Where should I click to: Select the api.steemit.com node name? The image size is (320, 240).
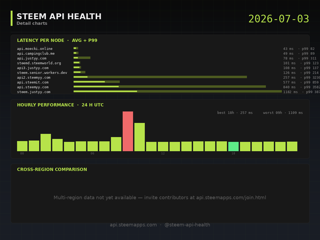33,82
